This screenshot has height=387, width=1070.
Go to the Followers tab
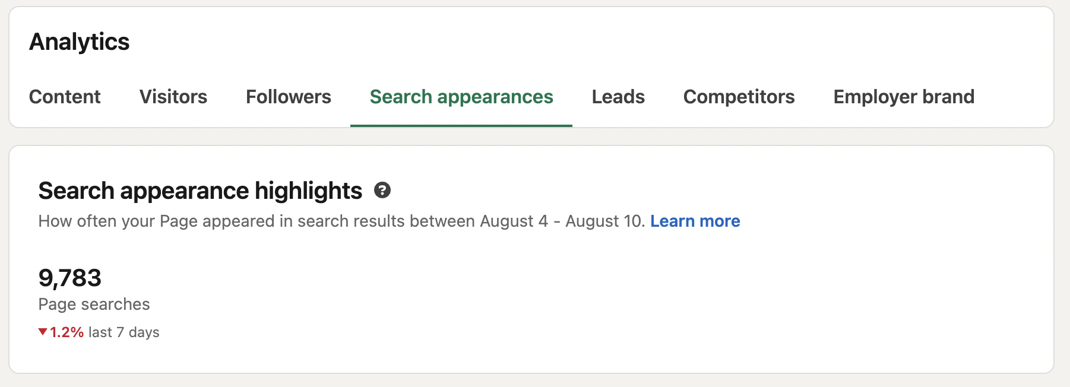(x=289, y=97)
